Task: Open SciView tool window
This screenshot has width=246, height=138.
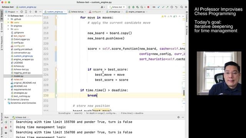Action: tap(187, 31)
